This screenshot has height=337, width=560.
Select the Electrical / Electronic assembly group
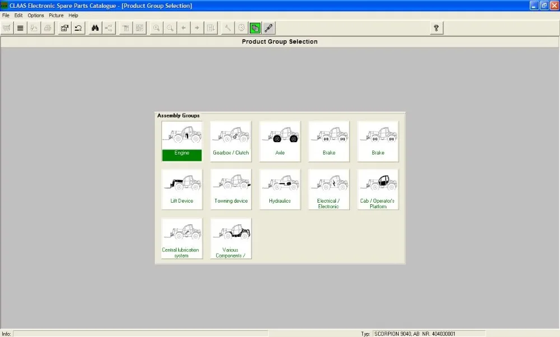click(329, 189)
